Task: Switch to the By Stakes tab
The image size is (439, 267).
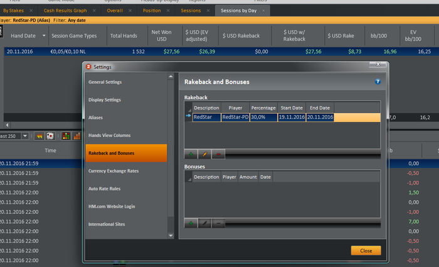Action: 13,11
